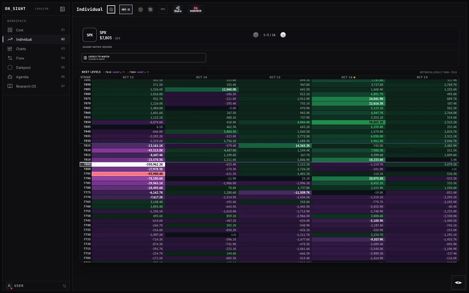This screenshot has width=469, height=293.
Task: Click the 7810 SHORT next level
Action: [114, 72]
